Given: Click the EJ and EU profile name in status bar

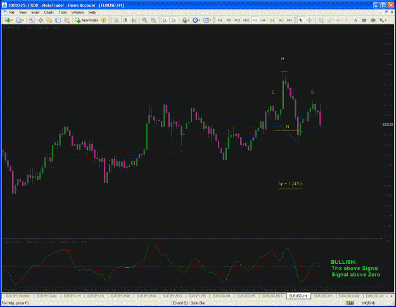Looking at the screenshot, I should click(189, 303).
